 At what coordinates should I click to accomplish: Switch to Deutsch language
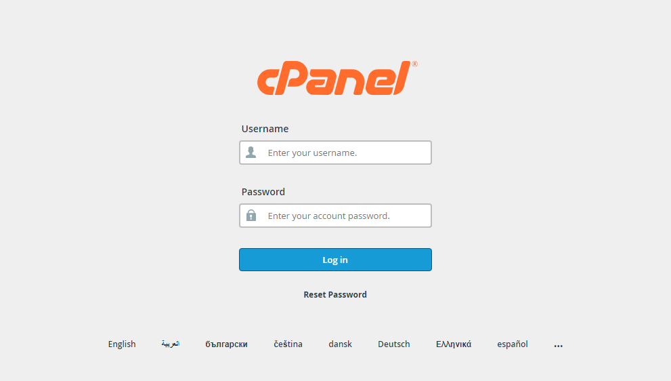coord(393,344)
